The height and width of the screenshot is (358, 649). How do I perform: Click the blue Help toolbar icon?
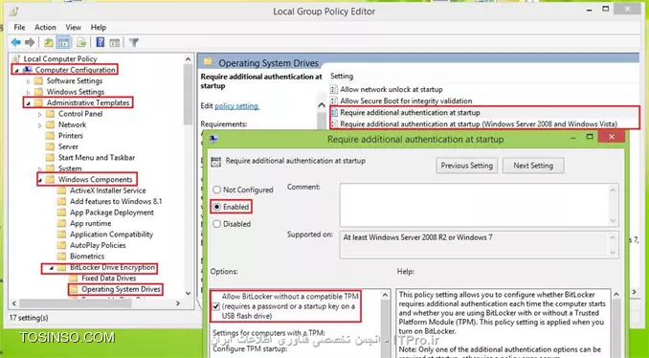click(101, 42)
